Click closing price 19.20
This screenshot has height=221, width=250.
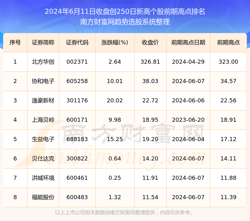(x=150, y=139)
